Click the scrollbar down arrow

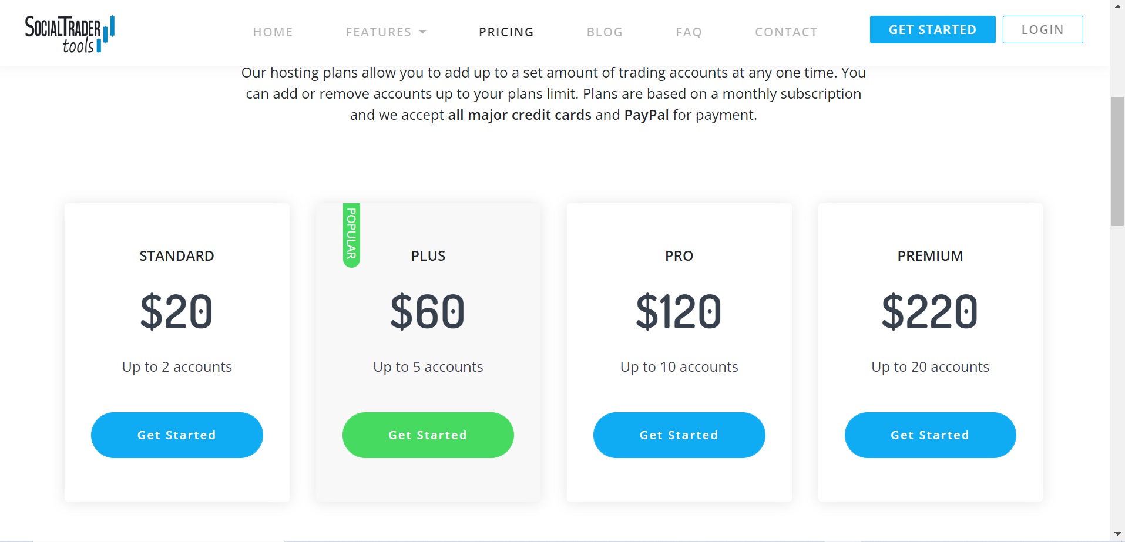click(x=1117, y=534)
